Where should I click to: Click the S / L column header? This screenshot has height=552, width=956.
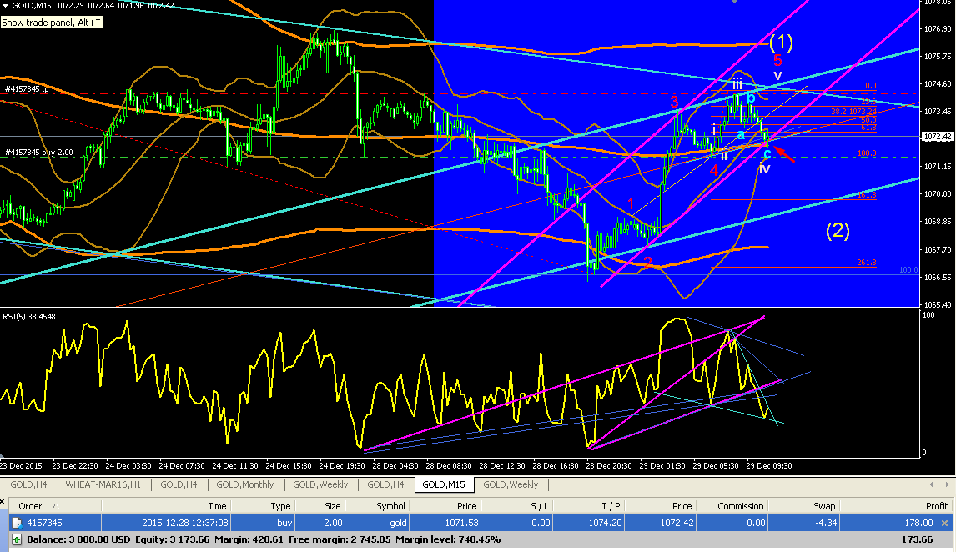point(516,506)
